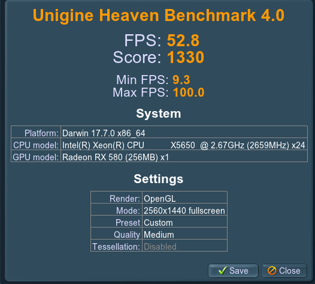Select the Max FPS value 100.0
The image size is (315, 284).
pyautogui.click(x=189, y=92)
